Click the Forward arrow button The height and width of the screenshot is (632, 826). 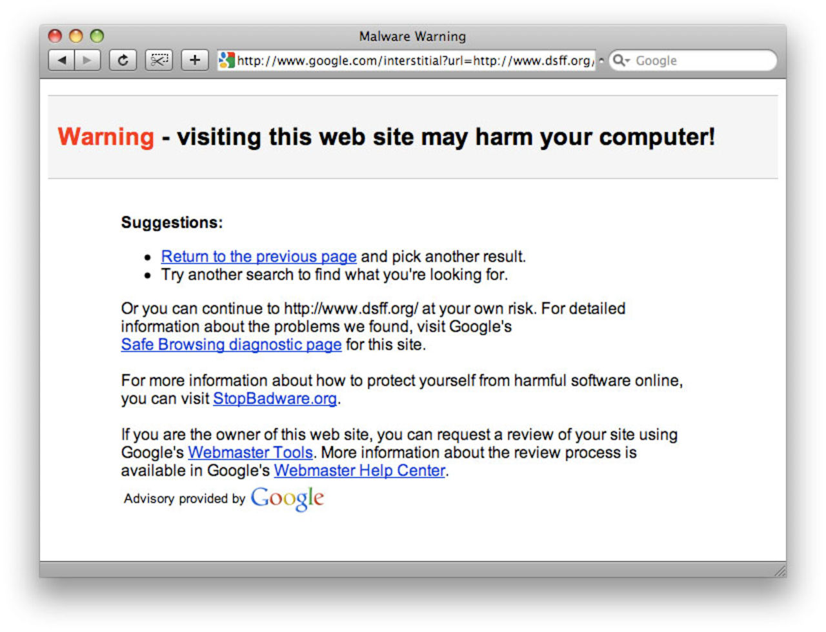tap(87, 60)
